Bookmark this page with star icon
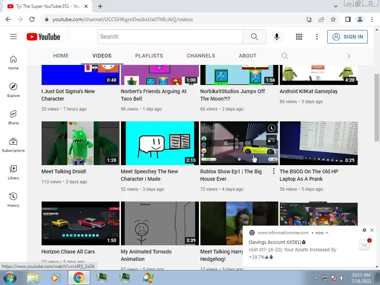This screenshot has height=285, width=380. click(x=333, y=19)
